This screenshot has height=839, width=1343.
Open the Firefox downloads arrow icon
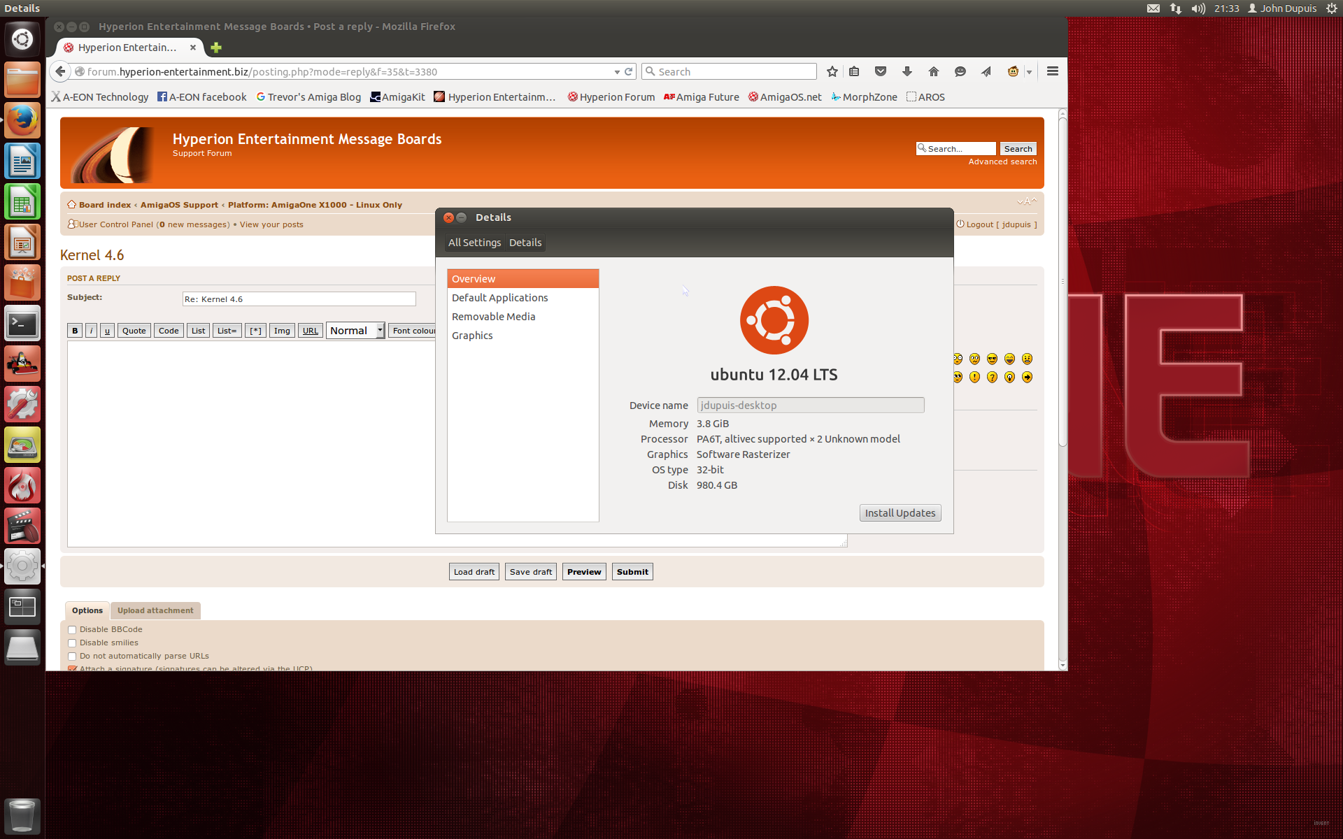coord(907,71)
